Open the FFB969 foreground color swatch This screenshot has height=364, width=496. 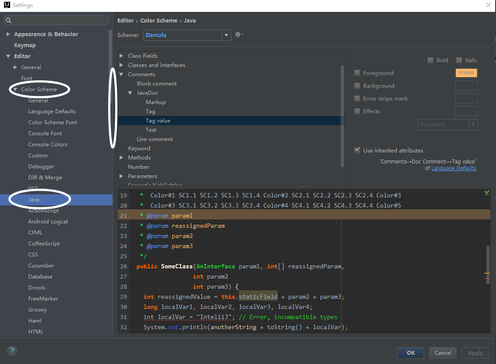coord(466,73)
